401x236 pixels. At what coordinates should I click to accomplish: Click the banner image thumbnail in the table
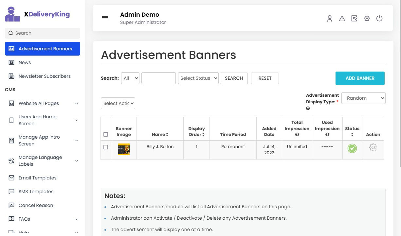point(124,149)
